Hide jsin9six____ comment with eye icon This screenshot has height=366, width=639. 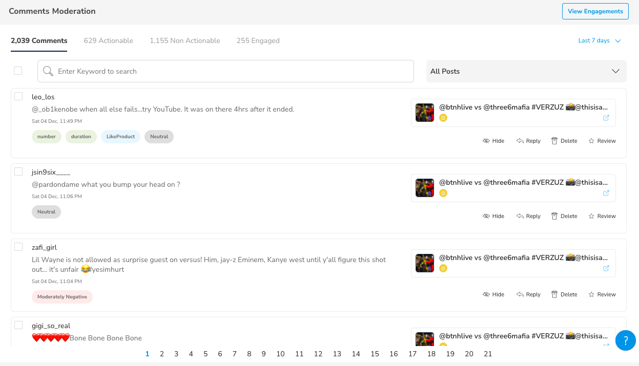tap(493, 216)
